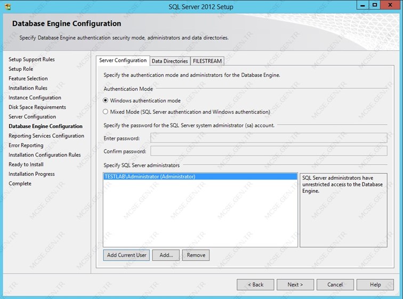Click Setup Role step in sidebar

[x=21, y=69]
